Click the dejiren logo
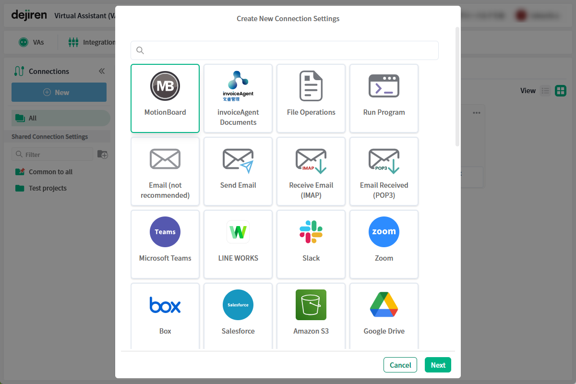Screen dimensions: 576x384 [29, 15]
